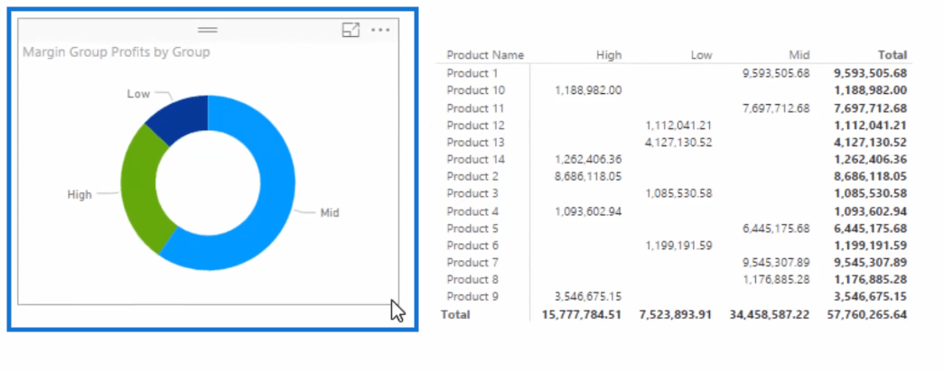Open Focus mode on donut chart
Viewport: 944px width, 373px height.
coord(350,30)
